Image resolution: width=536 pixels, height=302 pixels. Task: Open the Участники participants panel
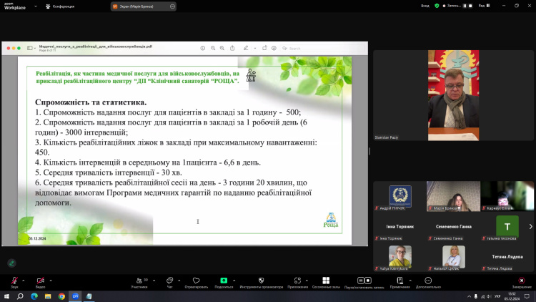tap(139, 282)
